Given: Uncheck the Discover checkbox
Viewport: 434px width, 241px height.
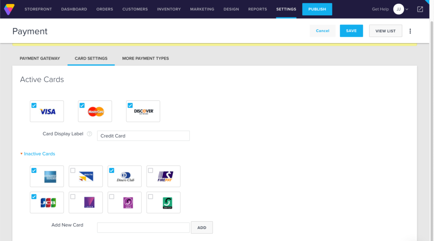Looking at the screenshot, I should point(130,105).
